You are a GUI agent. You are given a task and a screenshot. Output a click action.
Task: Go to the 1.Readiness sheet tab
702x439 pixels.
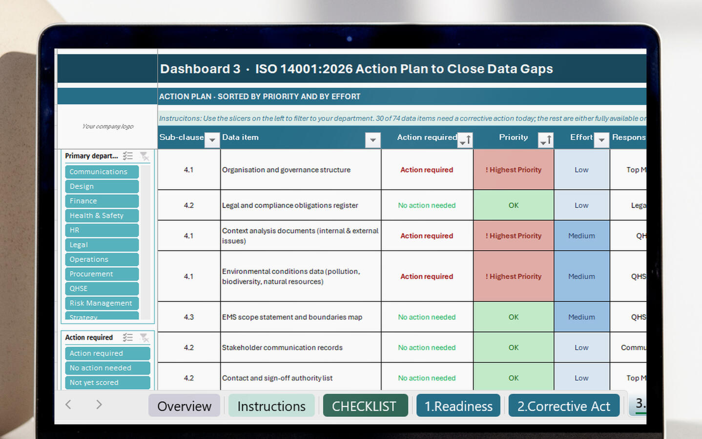(458, 406)
